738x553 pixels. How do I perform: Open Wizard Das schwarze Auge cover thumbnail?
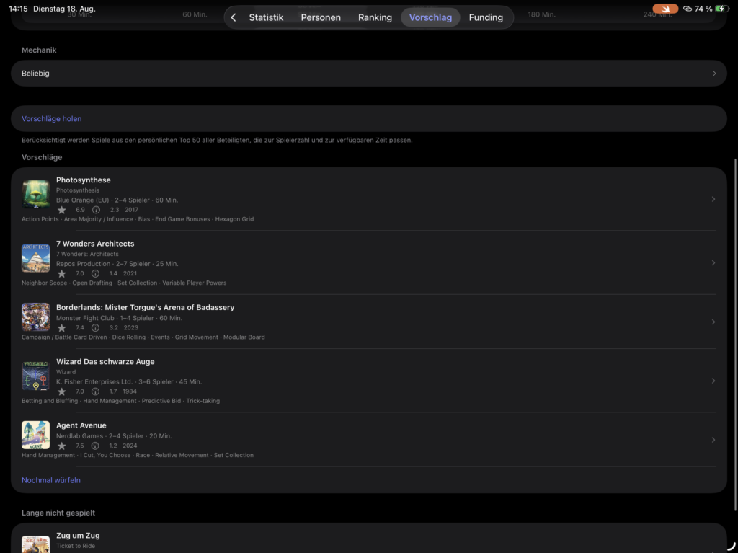coord(36,376)
